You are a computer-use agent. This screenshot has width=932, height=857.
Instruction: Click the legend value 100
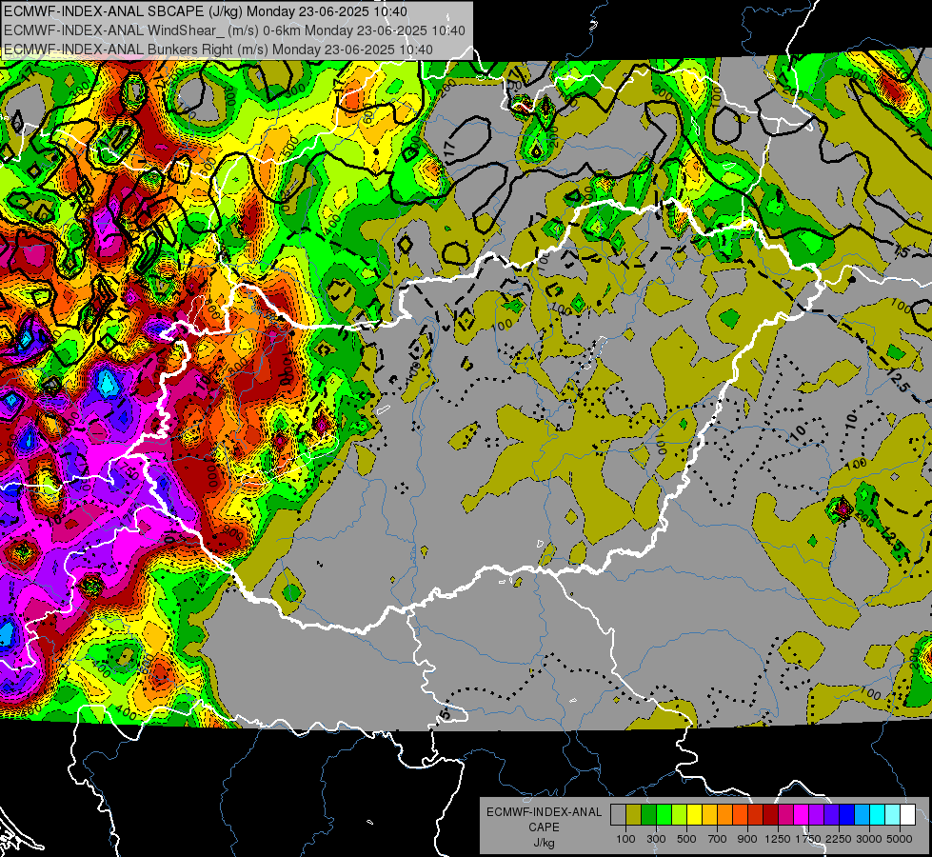(x=625, y=839)
